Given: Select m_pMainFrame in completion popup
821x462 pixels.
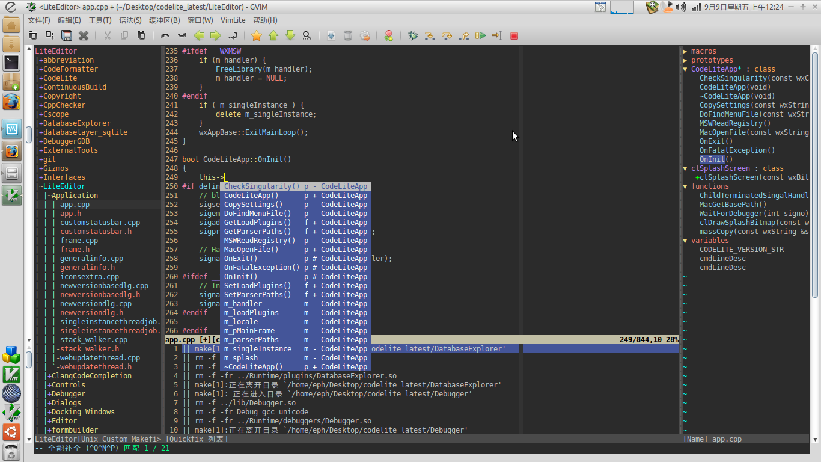Looking at the screenshot, I should 296,331.
